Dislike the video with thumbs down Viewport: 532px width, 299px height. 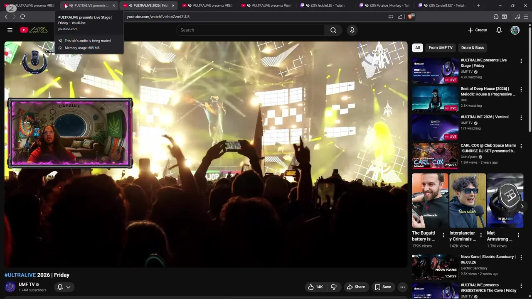333,287
